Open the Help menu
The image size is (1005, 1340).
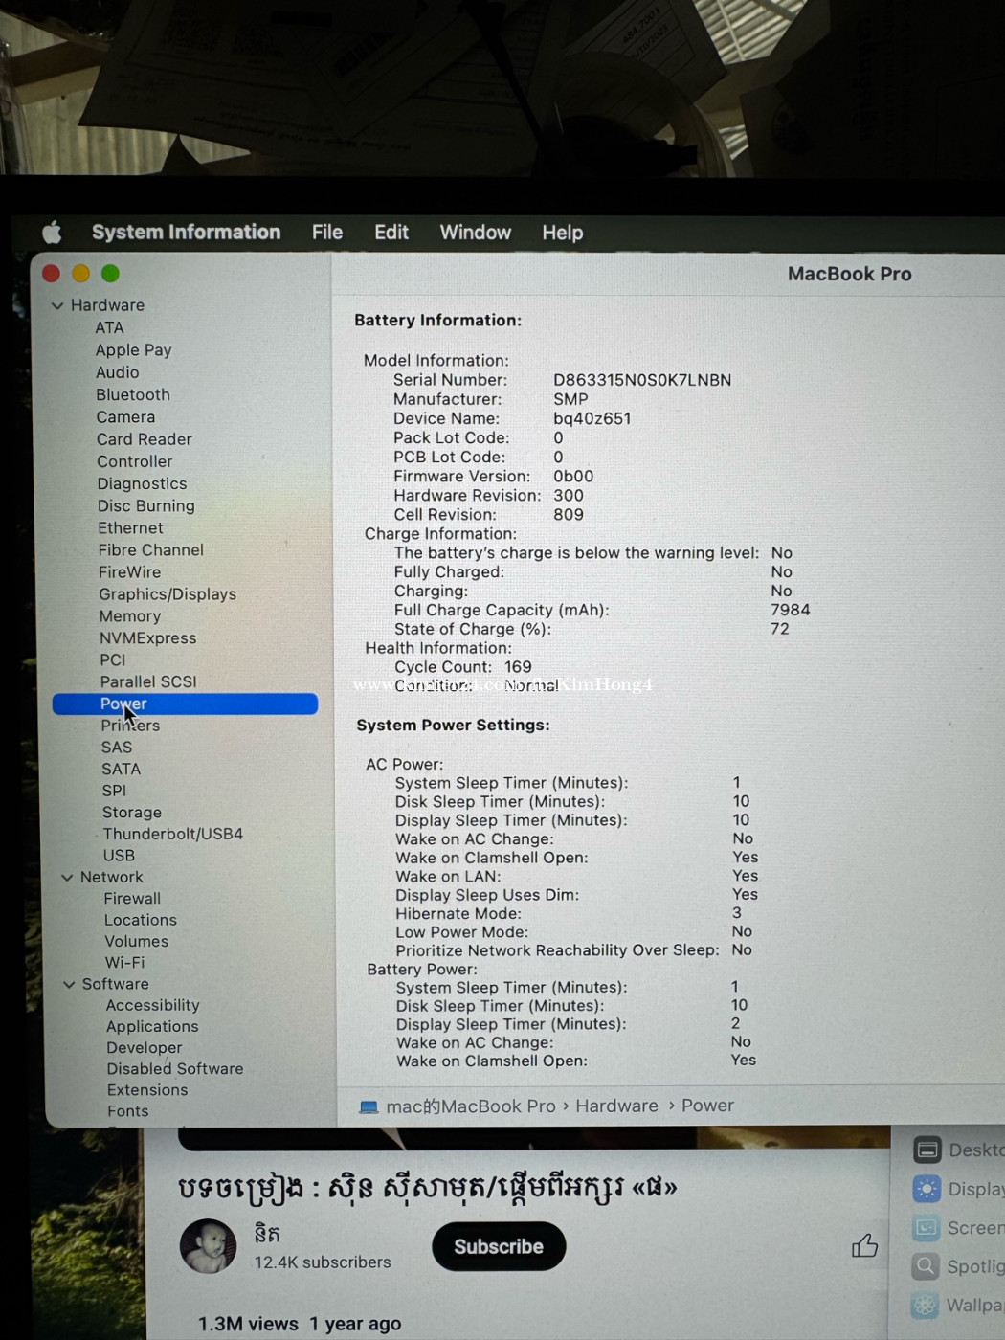click(562, 233)
